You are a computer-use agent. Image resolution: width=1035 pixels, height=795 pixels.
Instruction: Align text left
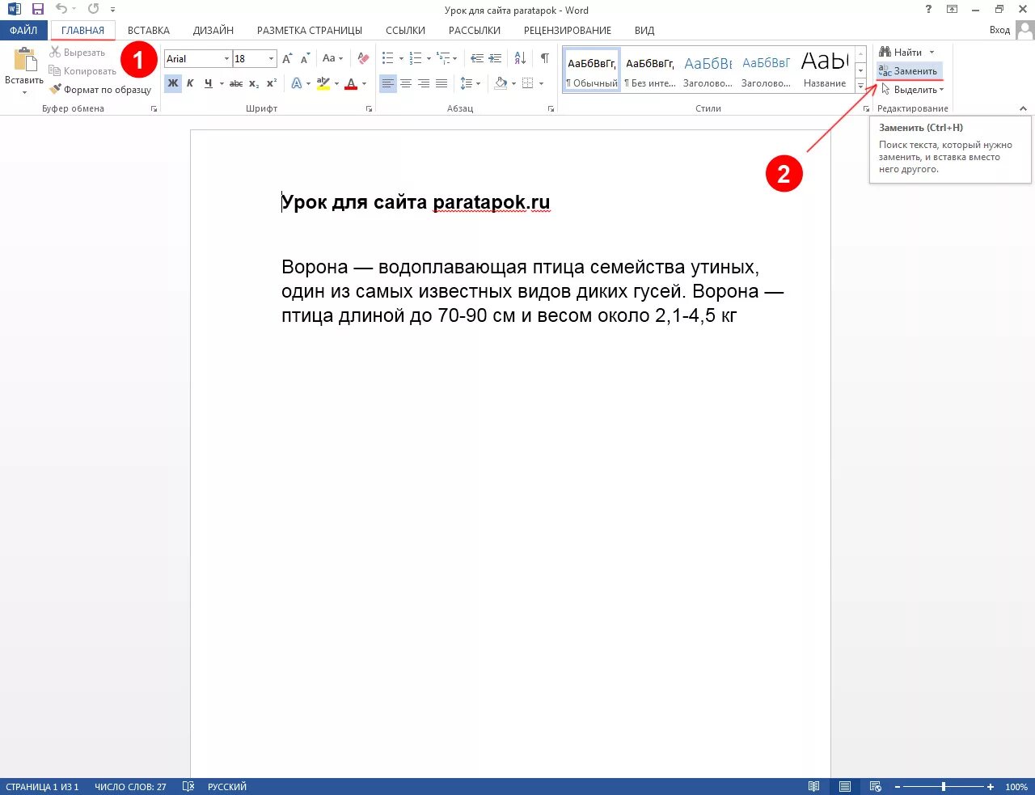point(388,83)
